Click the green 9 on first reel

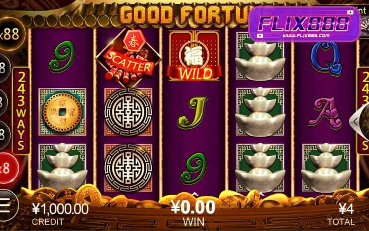click(62, 57)
